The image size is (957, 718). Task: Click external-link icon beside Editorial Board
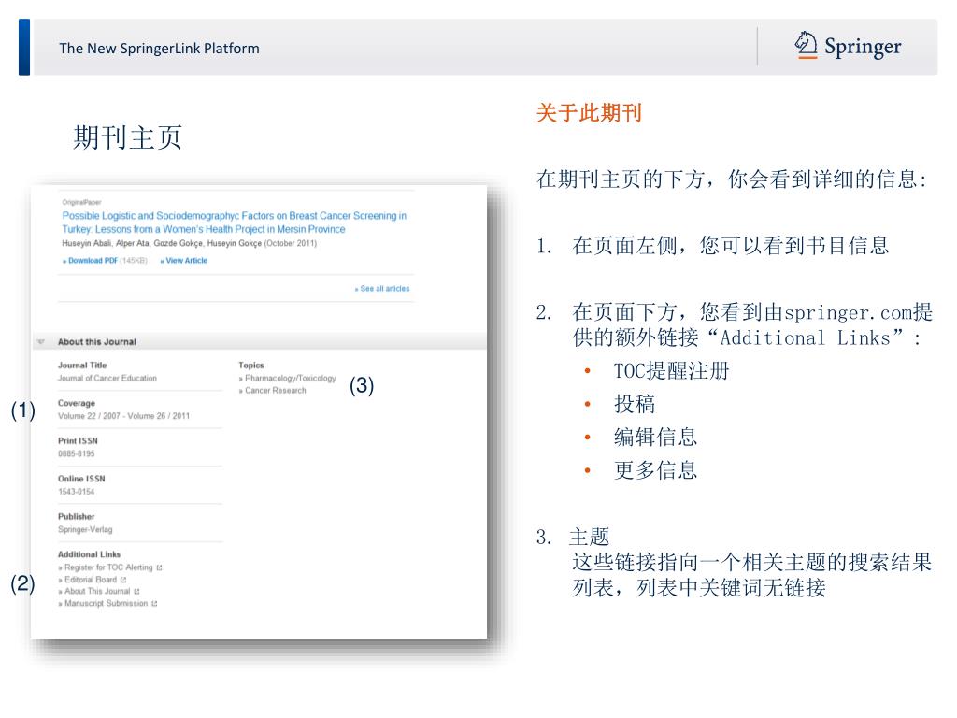[x=123, y=580]
